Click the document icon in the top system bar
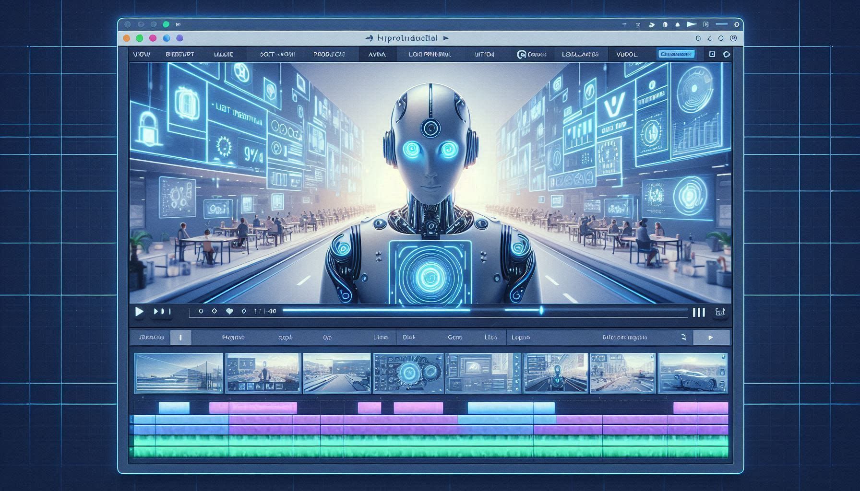 pyautogui.click(x=706, y=24)
